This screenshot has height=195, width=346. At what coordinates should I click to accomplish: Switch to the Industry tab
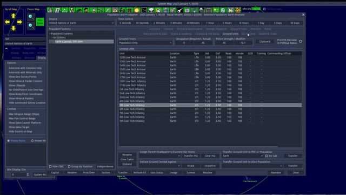tap(168, 29)
